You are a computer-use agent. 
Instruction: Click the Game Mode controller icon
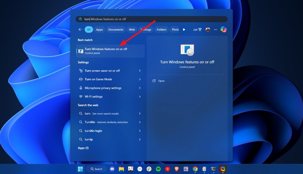click(x=81, y=79)
